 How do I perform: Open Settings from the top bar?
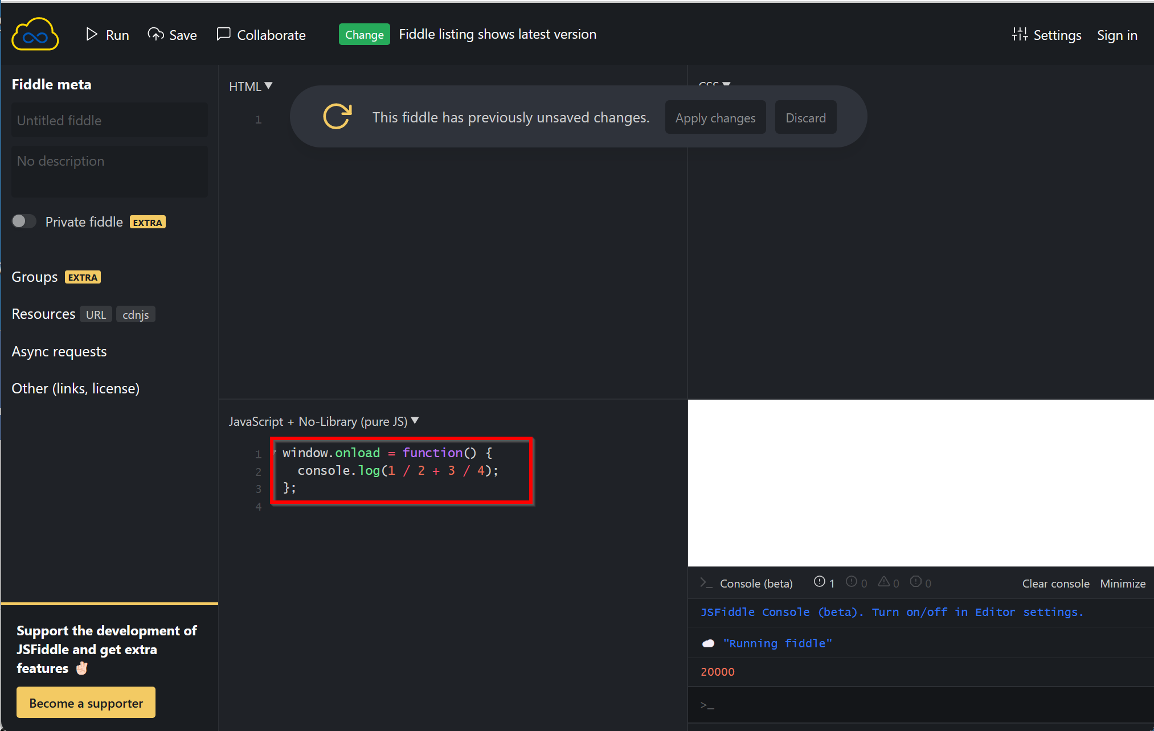tap(1046, 35)
